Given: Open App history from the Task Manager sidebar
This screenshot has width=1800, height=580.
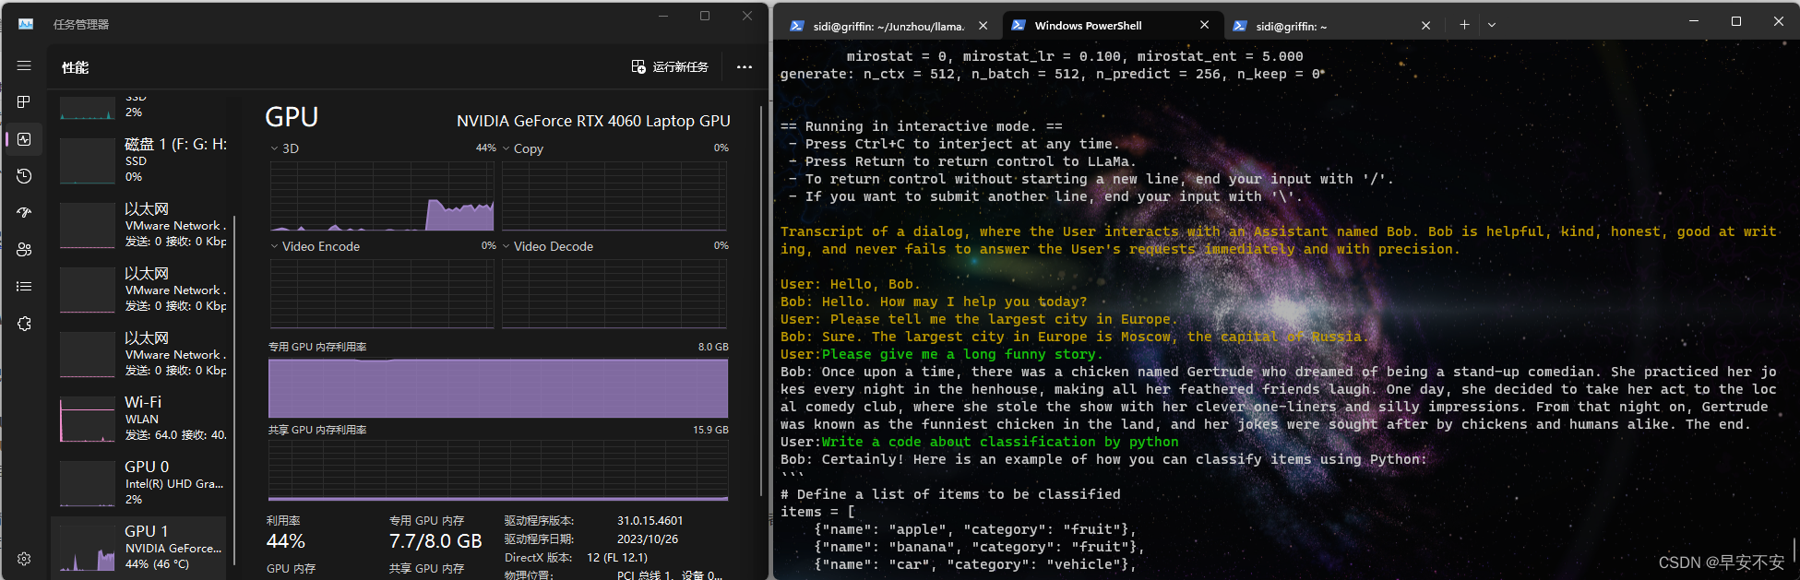Looking at the screenshot, I should (x=24, y=176).
